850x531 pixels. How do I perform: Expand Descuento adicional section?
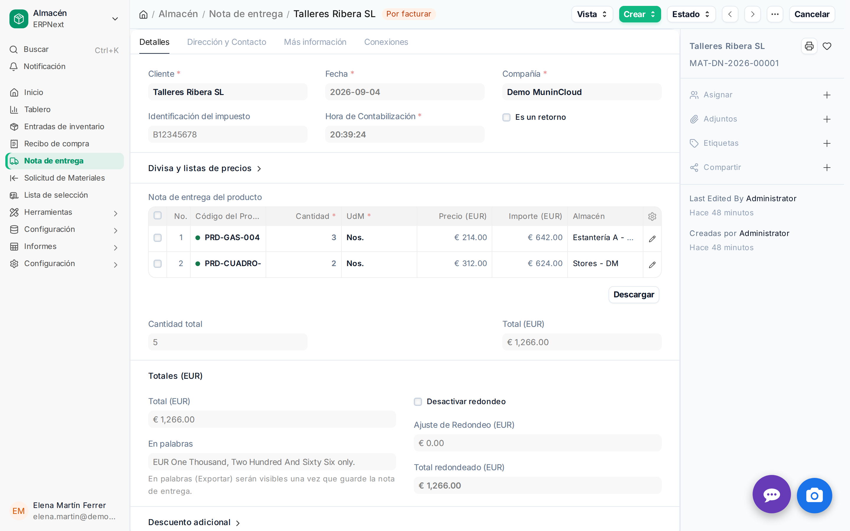tap(194, 522)
